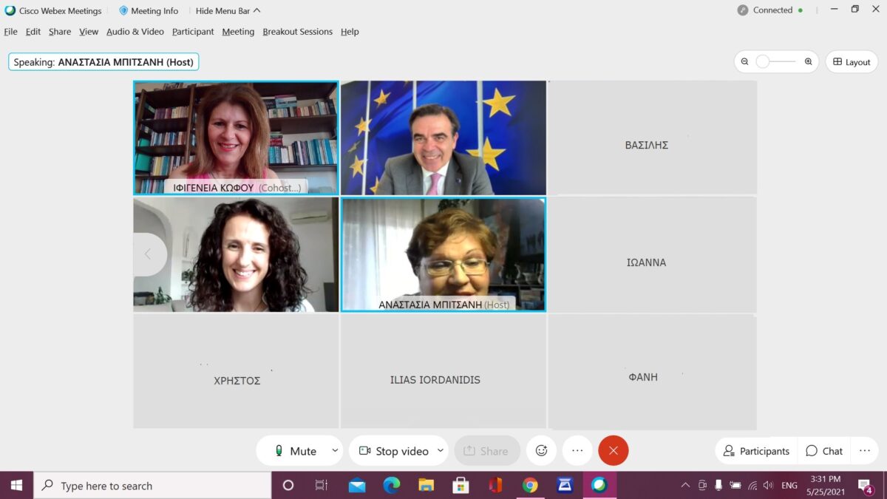Toggle the Participants panel
Viewport: 887px width, 499px height.
(756, 451)
